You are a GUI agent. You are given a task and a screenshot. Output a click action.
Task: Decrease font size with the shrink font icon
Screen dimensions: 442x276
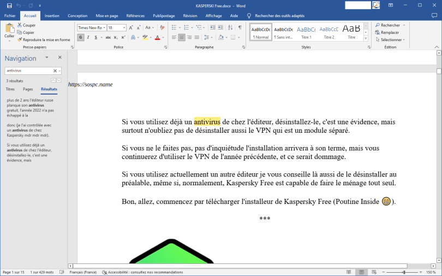tap(139, 28)
